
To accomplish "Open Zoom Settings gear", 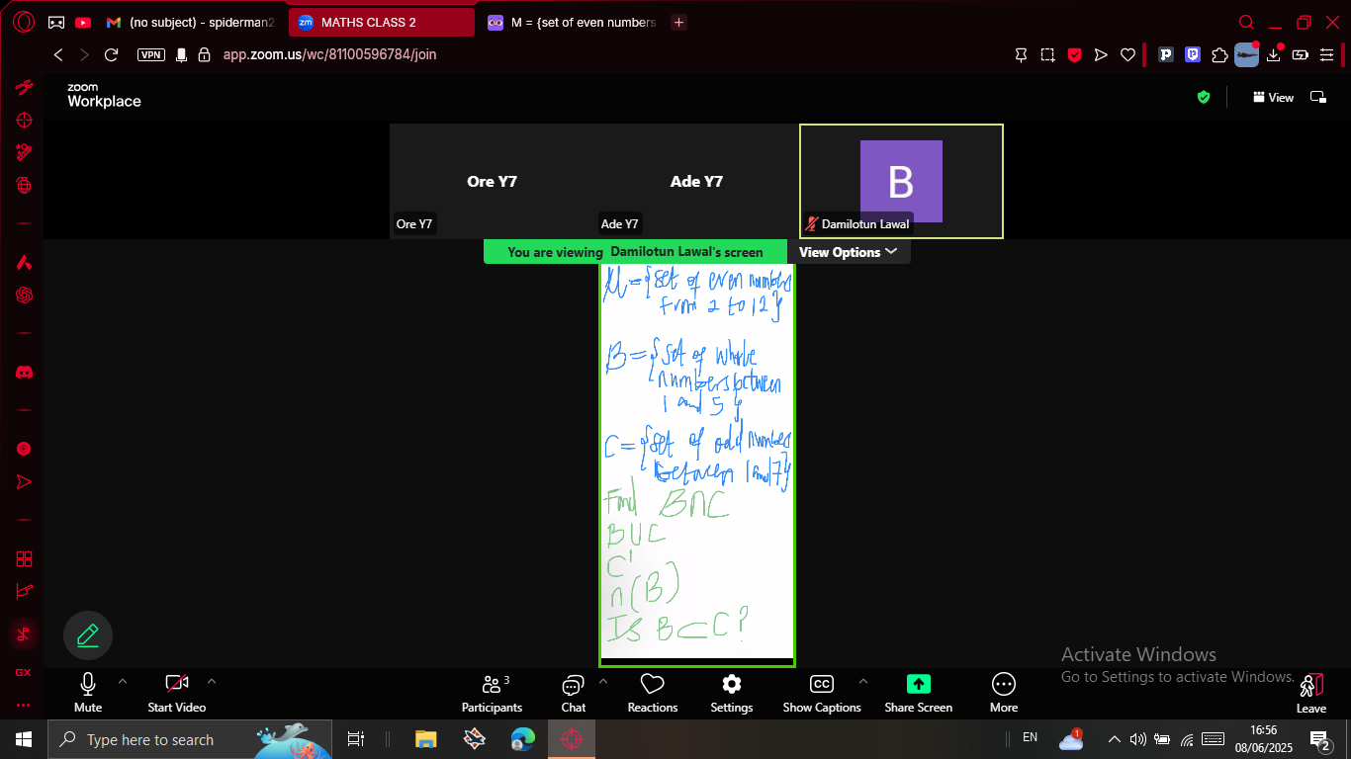I will tap(732, 685).
